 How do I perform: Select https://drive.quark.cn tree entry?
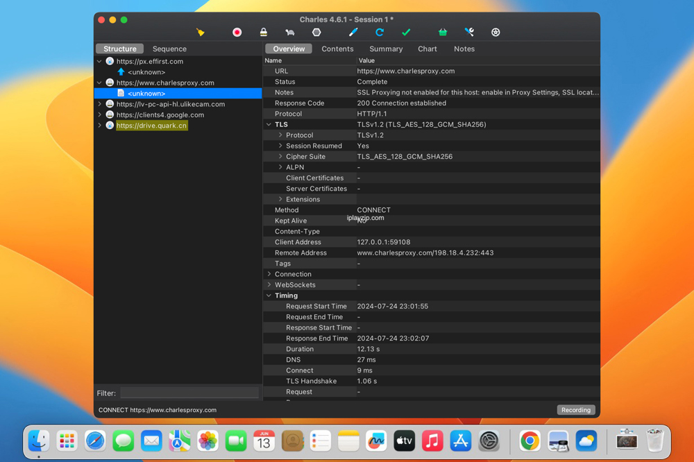coord(151,126)
